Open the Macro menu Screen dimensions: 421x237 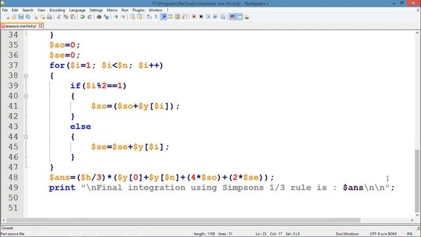[112, 11]
